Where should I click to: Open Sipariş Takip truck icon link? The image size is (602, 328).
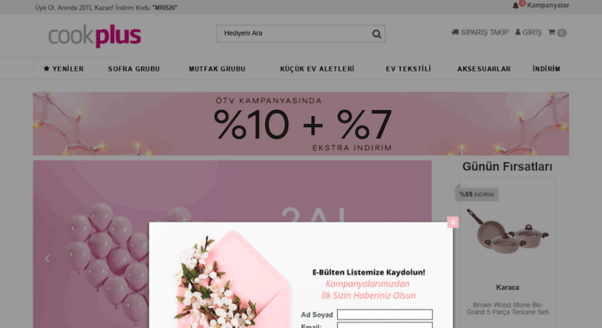[455, 33]
